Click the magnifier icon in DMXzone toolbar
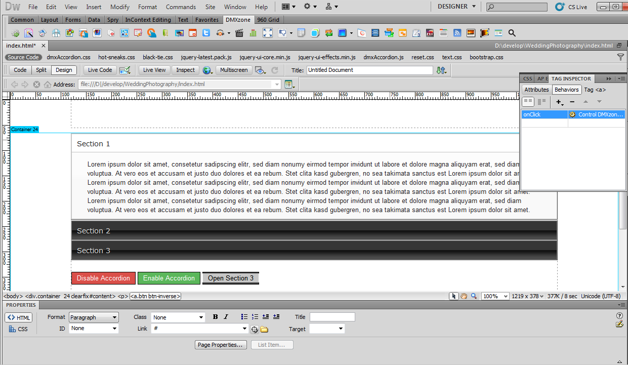The image size is (628, 365). coord(512,33)
